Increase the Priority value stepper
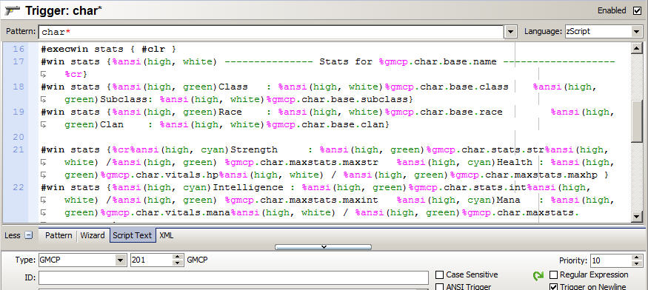 pyautogui.click(x=637, y=257)
